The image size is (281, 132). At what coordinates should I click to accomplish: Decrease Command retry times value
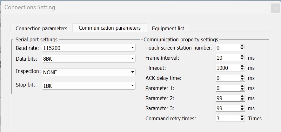(242, 120)
